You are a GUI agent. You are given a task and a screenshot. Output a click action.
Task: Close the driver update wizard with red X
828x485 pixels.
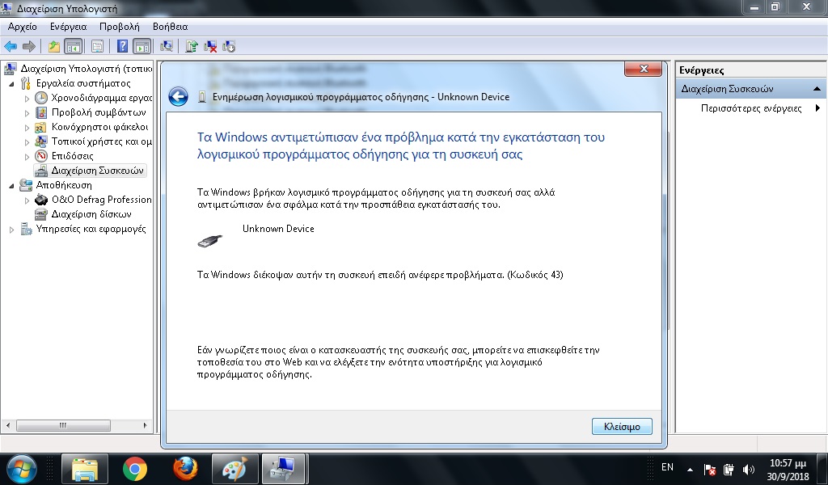click(x=643, y=70)
